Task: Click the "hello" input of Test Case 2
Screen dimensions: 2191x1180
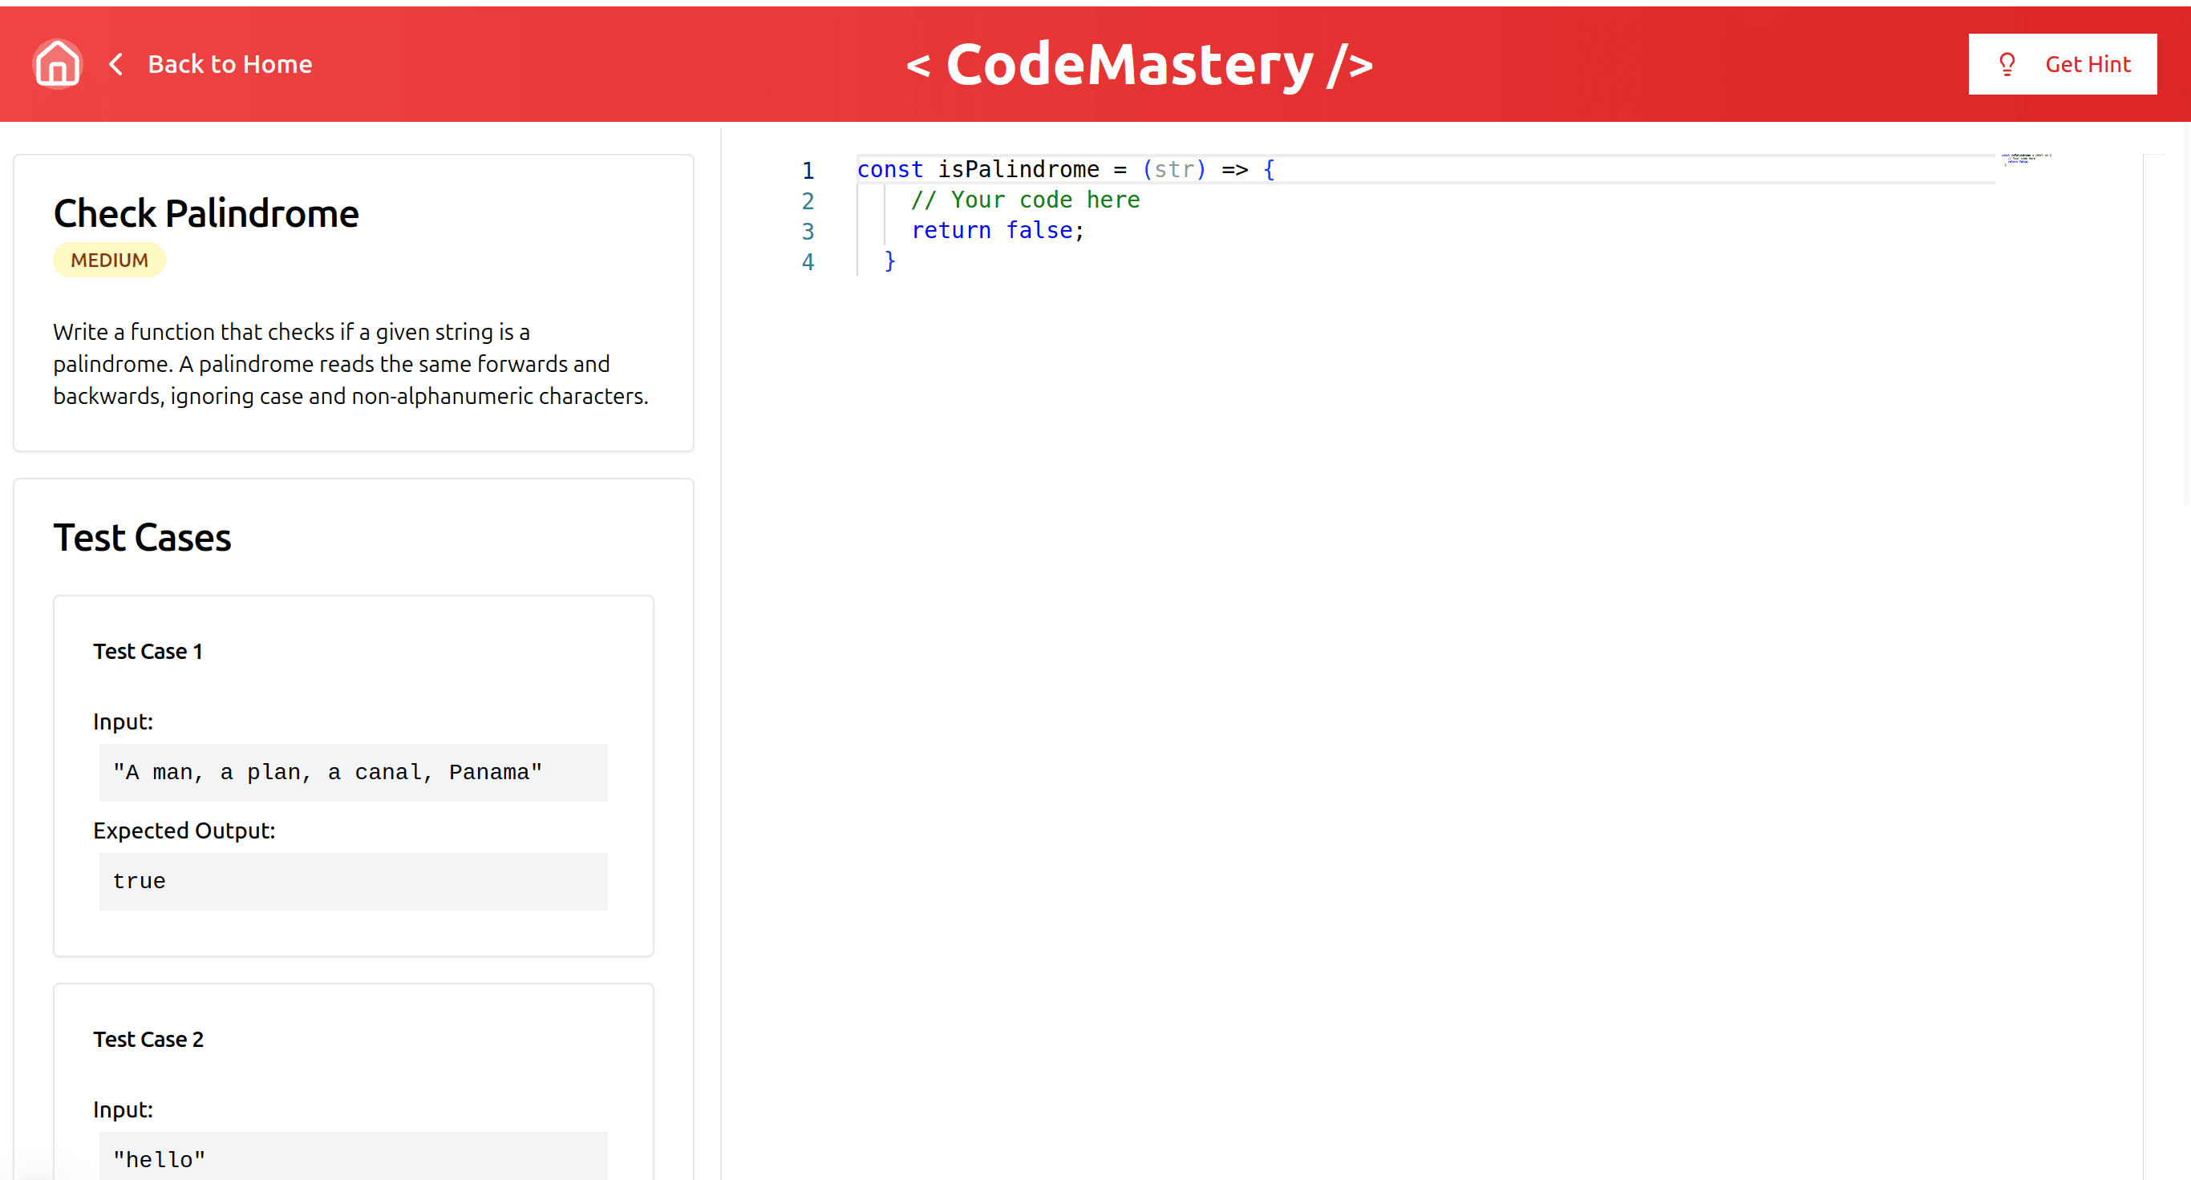Action: (x=159, y=1158)
